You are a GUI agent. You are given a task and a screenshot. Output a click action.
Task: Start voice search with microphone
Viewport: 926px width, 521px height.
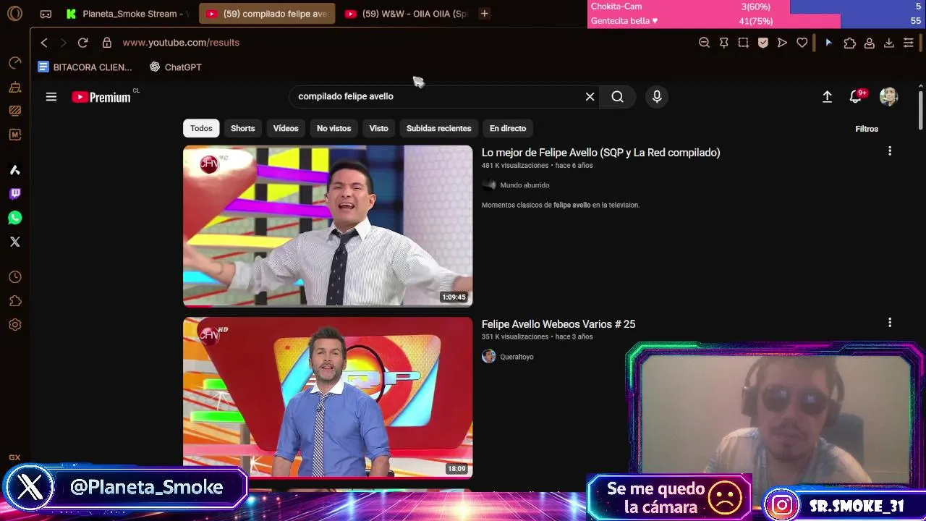pos(657,97)
